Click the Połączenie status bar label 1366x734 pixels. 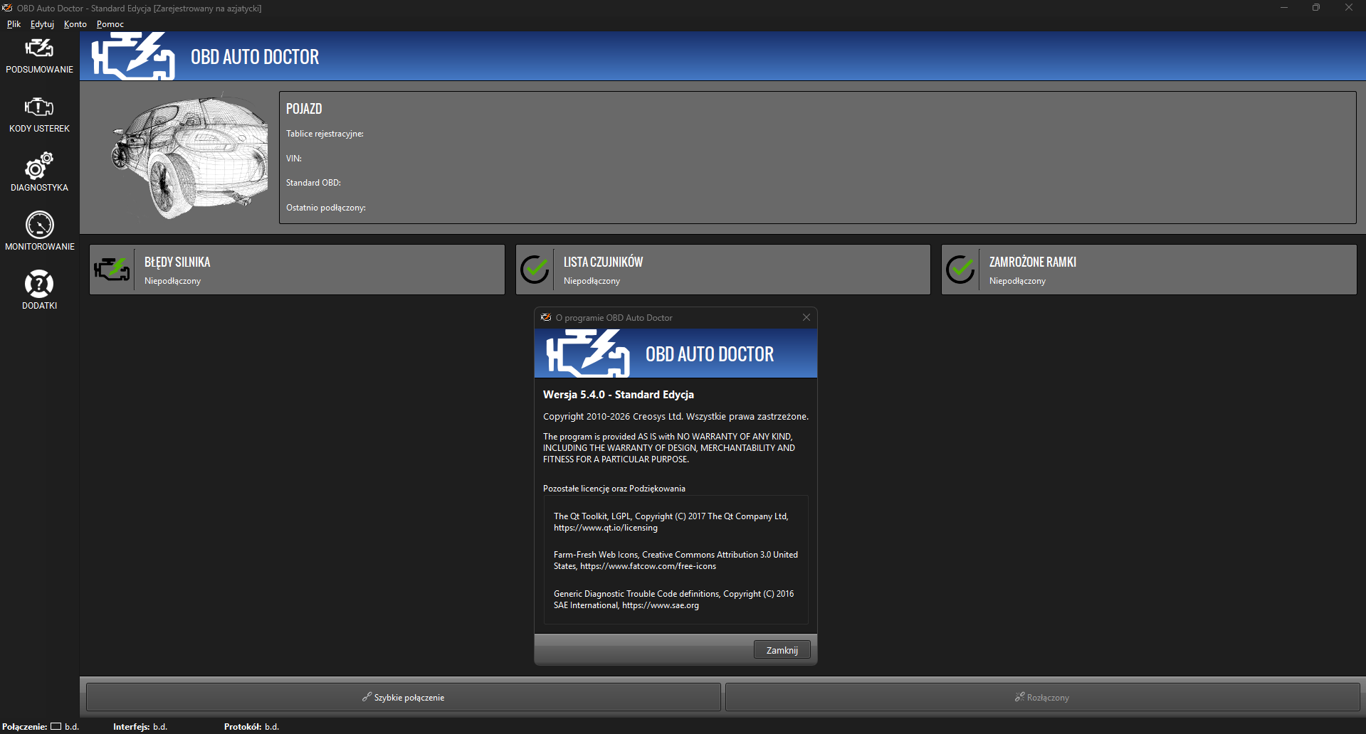[25, 727]
